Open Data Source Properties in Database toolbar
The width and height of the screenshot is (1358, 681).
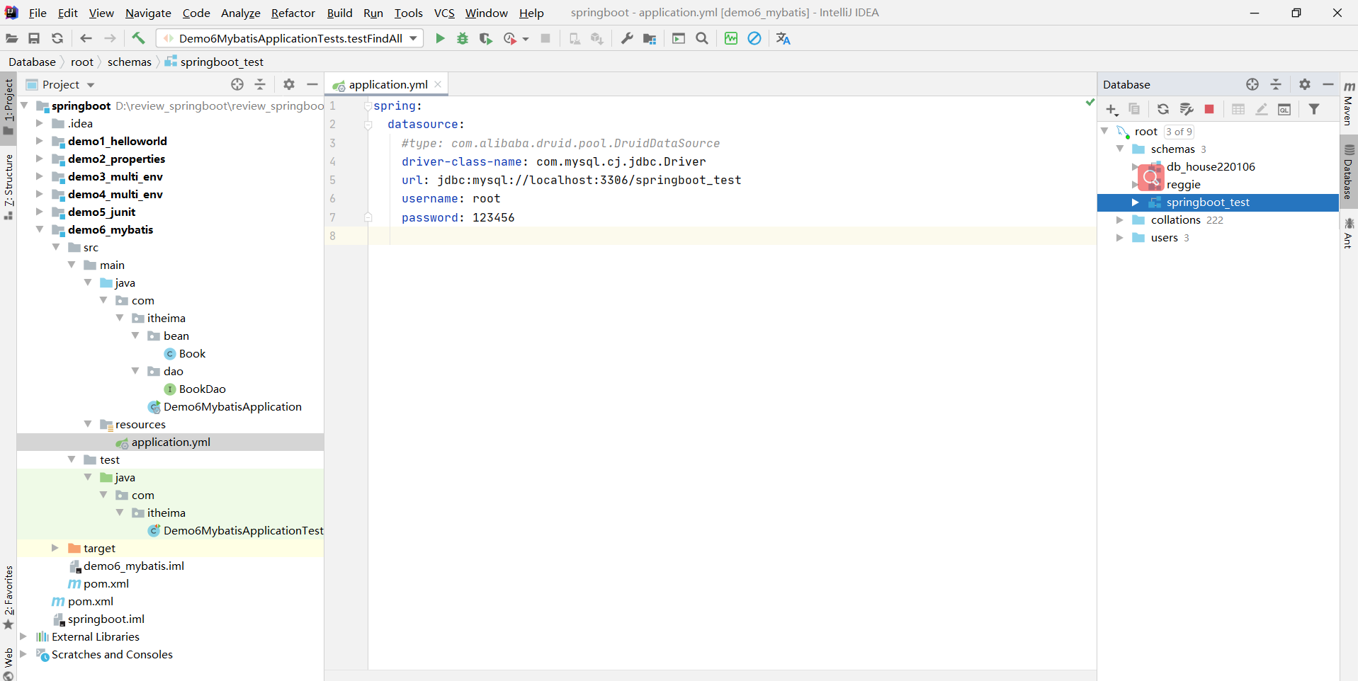pyautogui.click(x=1187, y=109)
